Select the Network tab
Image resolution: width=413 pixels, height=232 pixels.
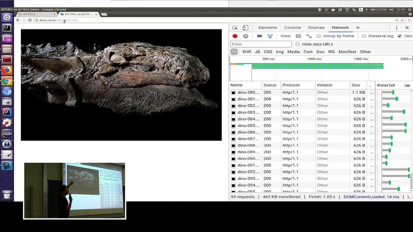pyautogui.click(x=340, y=28)
